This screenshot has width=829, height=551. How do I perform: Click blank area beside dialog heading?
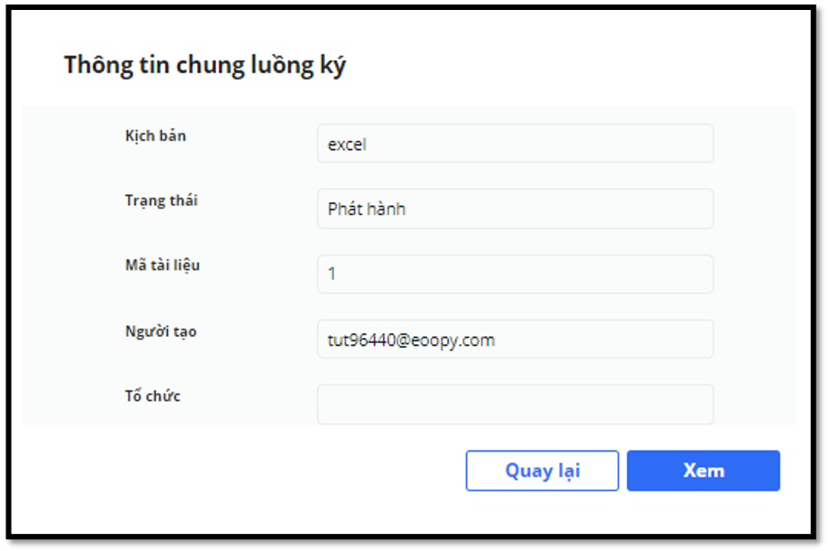(571, 63)
